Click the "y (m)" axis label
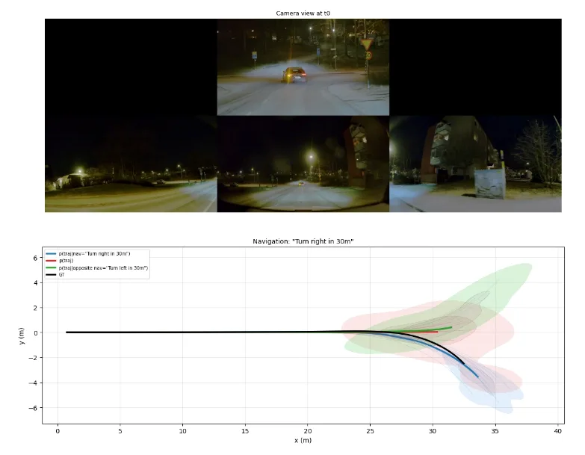The width and height of the screenshot is (585, 455). [22, 335]
